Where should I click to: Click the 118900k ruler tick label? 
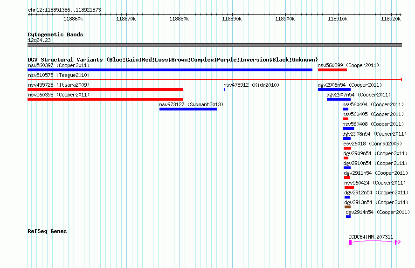[285, 19]
